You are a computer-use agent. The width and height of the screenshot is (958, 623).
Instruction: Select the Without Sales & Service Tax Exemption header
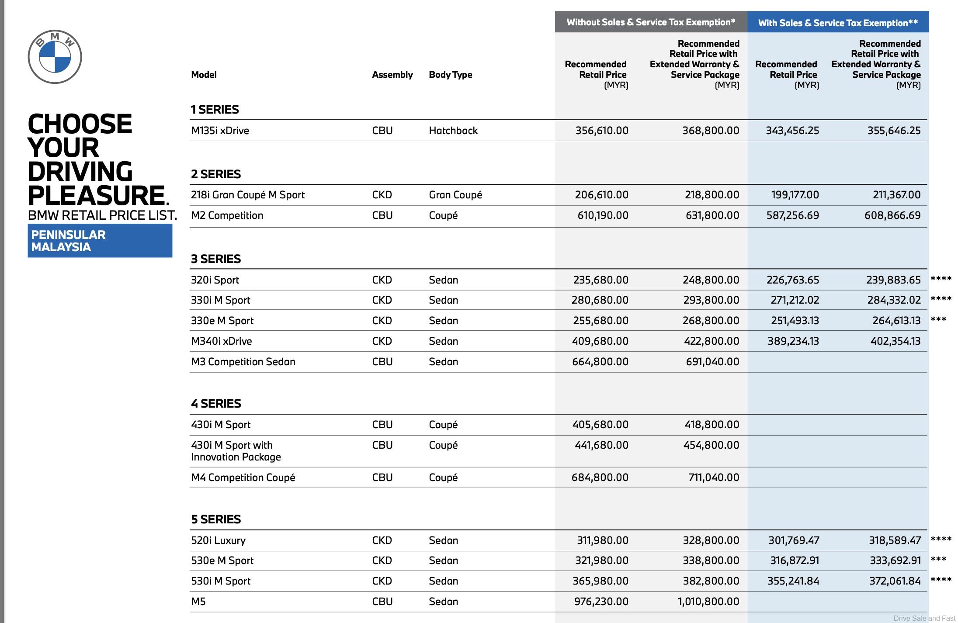651,22
